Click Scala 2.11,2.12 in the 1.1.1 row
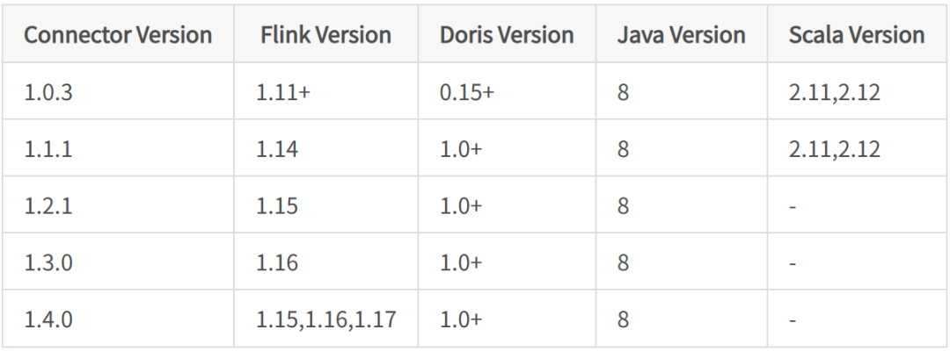Image resolution: width=950 pixels, height=351 pixels. tap(834, 149)
